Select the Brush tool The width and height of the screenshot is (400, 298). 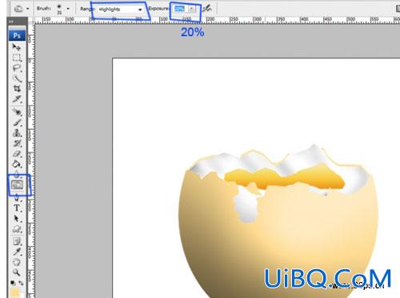18,123
